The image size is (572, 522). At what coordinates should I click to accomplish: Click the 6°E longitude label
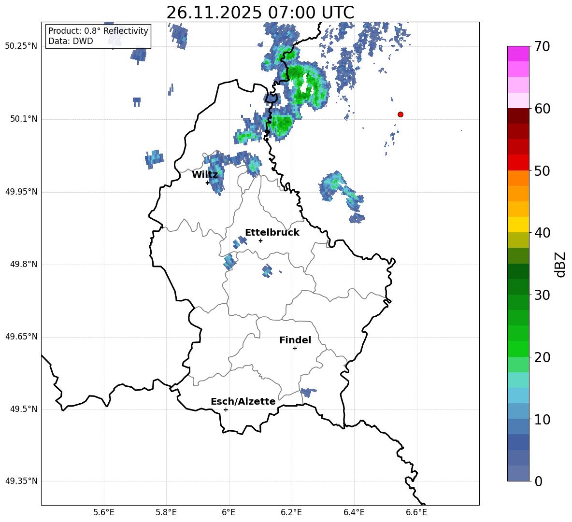[229, 512]
